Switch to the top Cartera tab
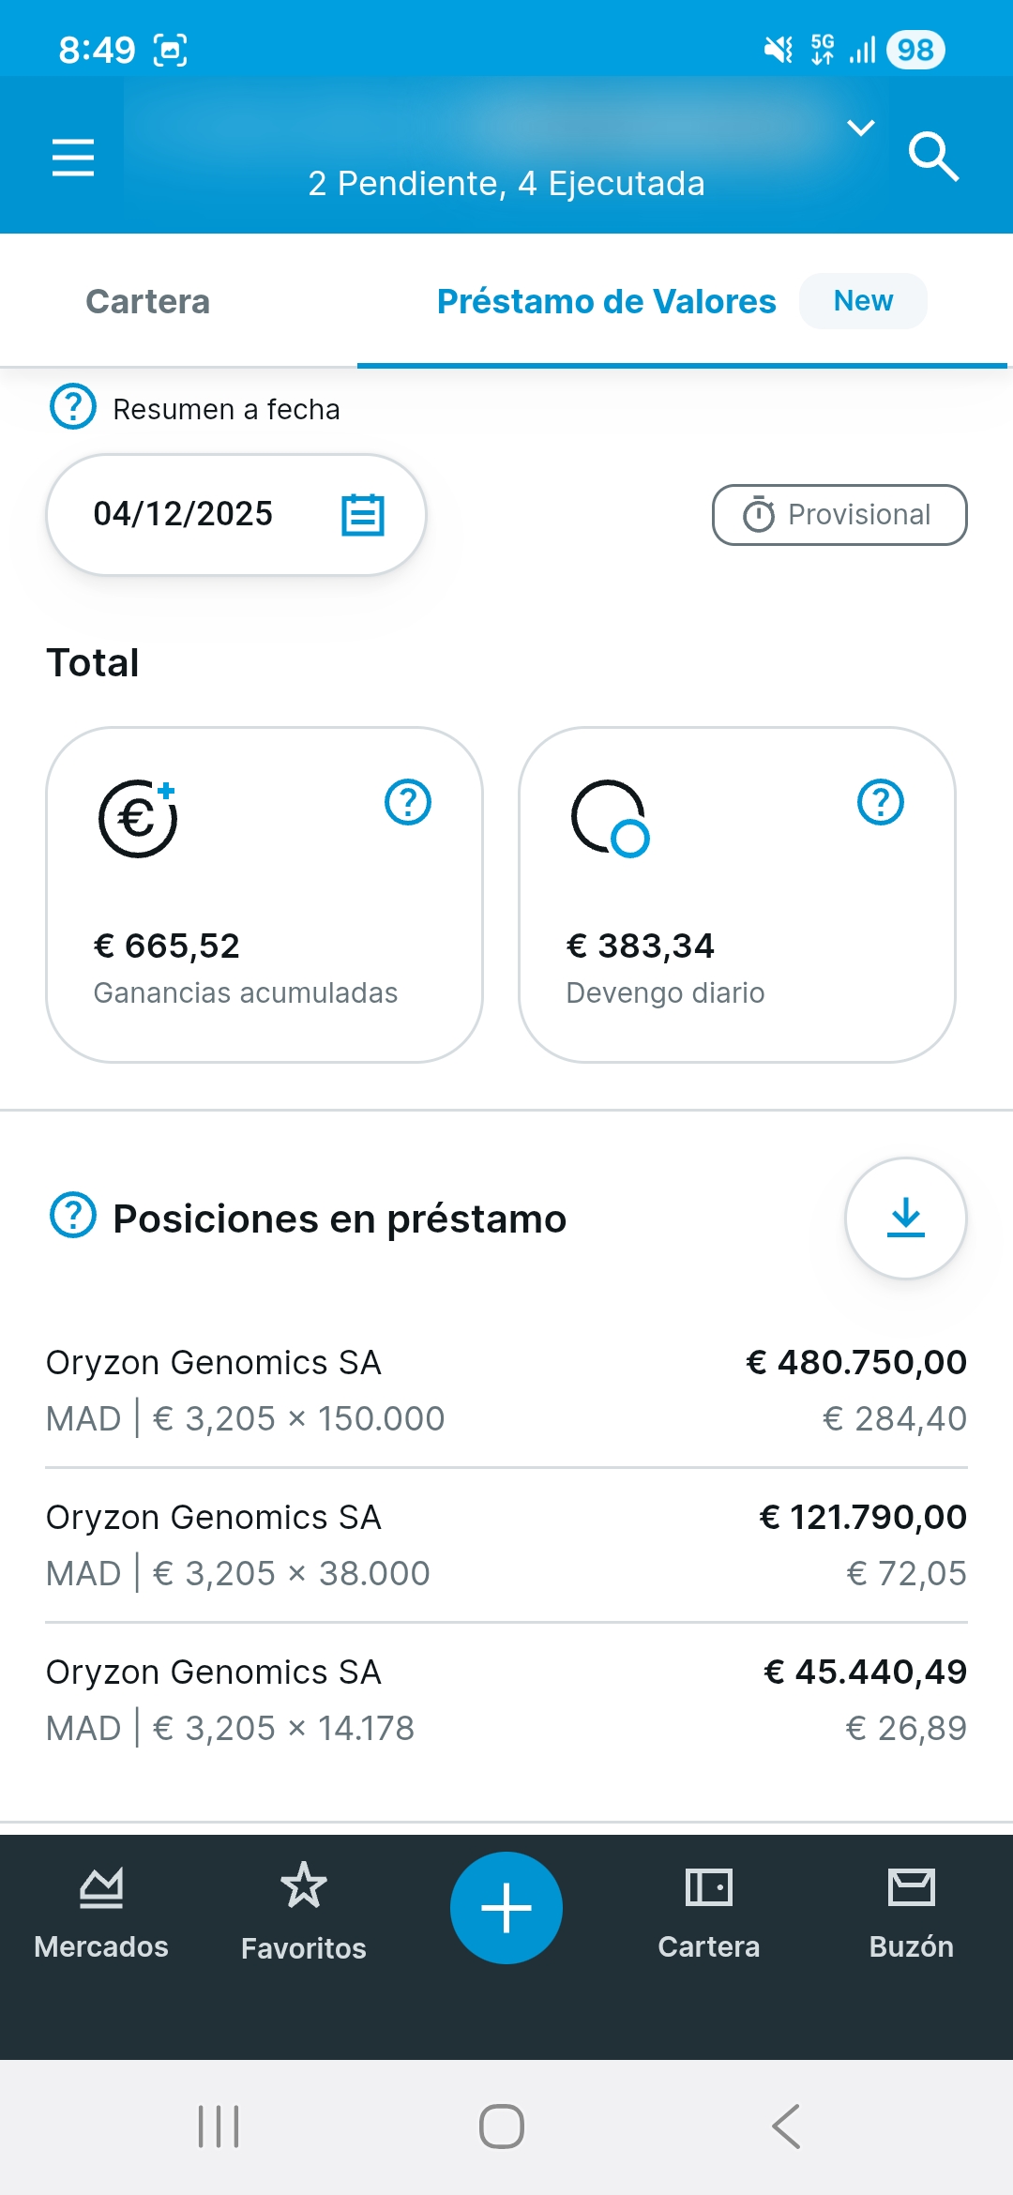Screen dimensions: 1013x2195 148,301
